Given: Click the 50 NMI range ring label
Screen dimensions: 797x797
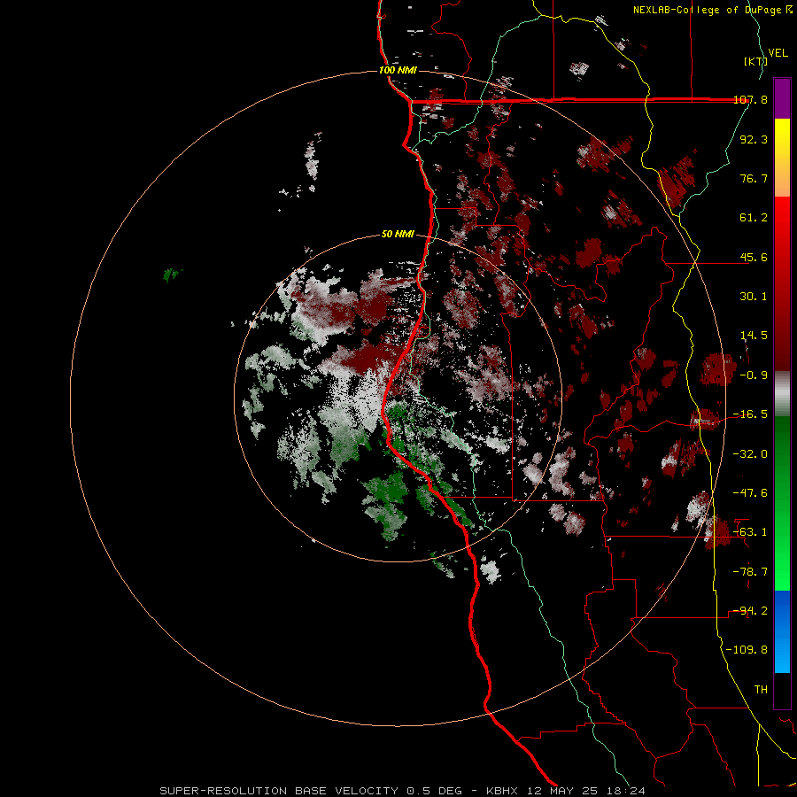Looking at the screenshot, I should click(x=398, y=235).
